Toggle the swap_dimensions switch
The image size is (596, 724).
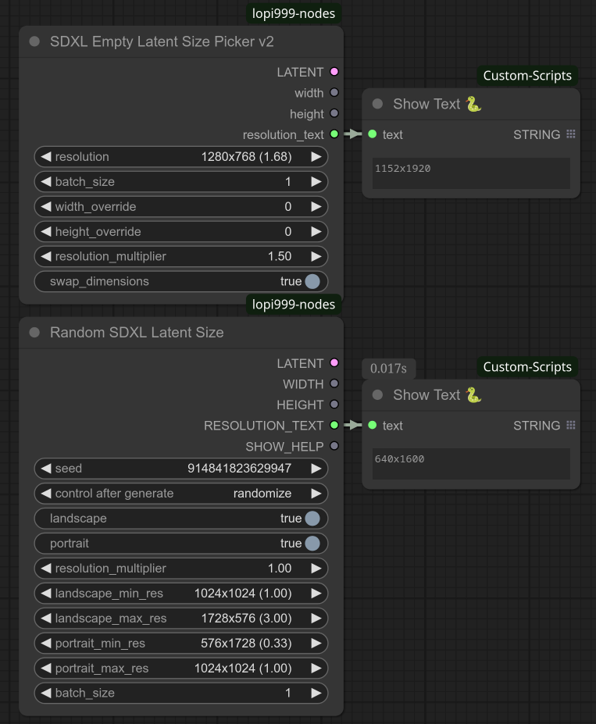(312, 281)
